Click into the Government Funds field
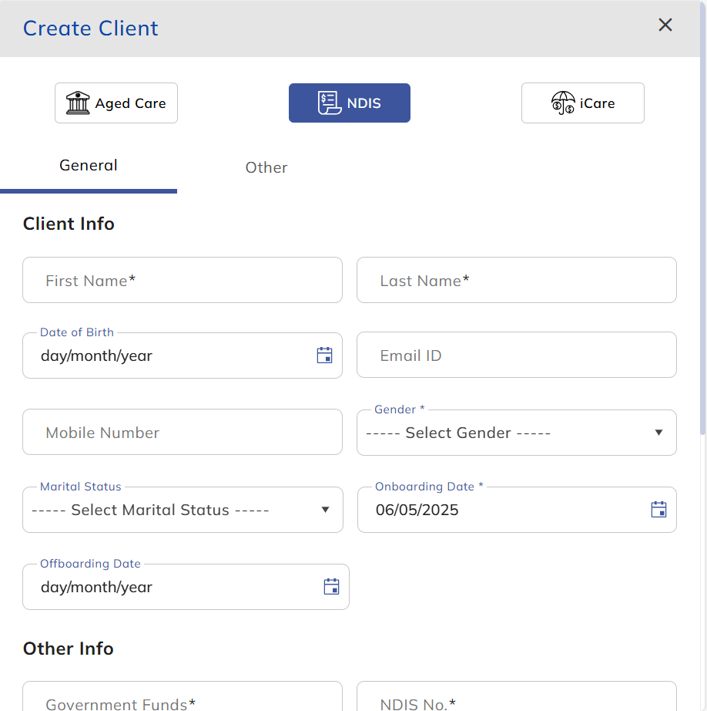The height and width of the screenshot is (711, 707). pos(182,702)
